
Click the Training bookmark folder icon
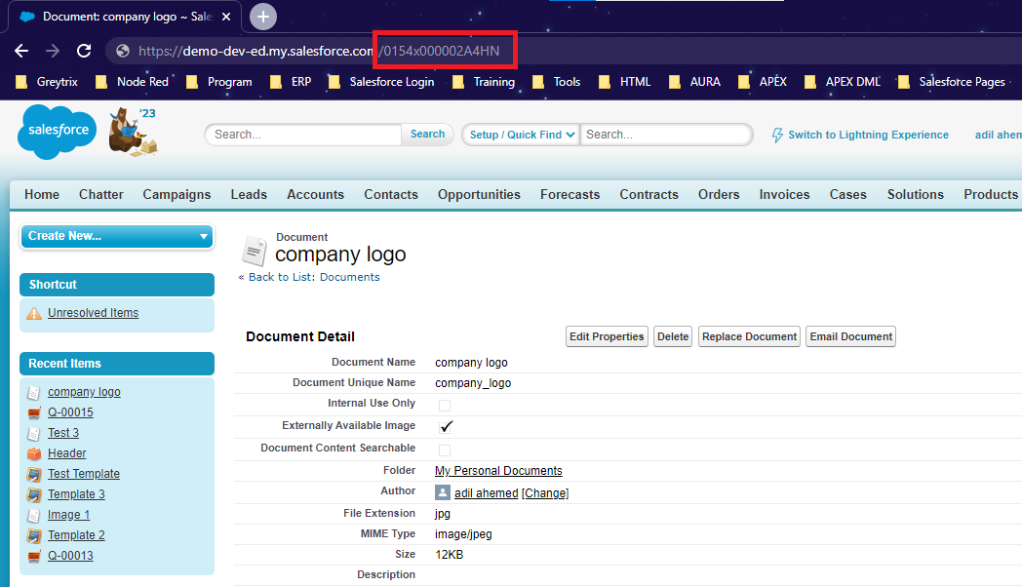[x=458, y=82]
